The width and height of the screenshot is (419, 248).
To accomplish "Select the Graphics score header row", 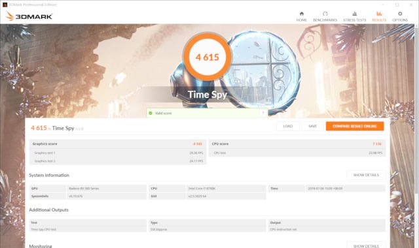I will pos(118,144).
